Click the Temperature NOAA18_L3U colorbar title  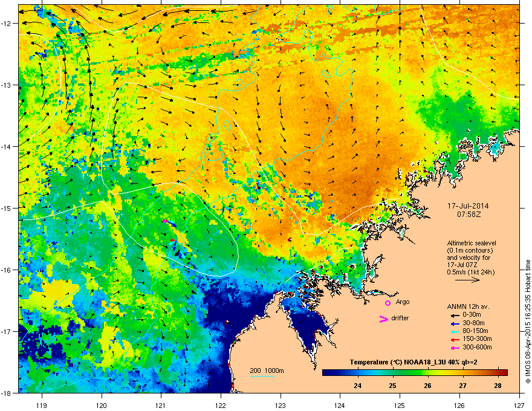[x=414, y=362]
